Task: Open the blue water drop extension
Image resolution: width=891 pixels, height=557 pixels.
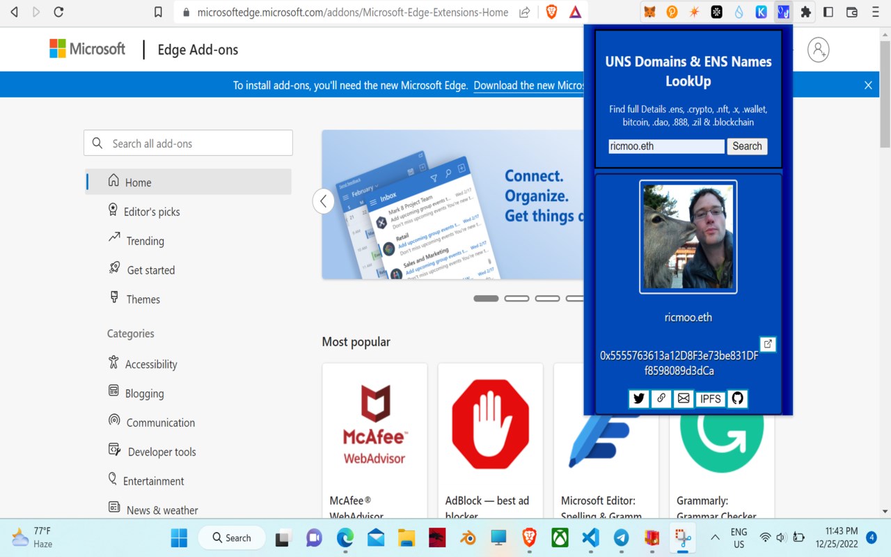Action: pyautogui.click(x=739, y=12)
